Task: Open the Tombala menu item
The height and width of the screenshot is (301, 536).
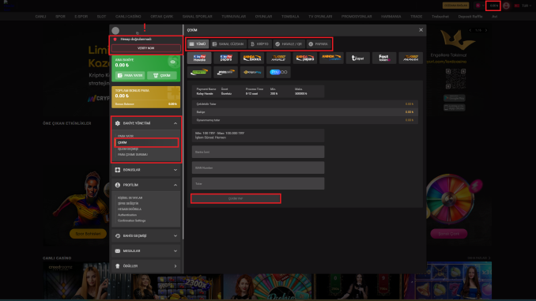Action: [290, 17]
